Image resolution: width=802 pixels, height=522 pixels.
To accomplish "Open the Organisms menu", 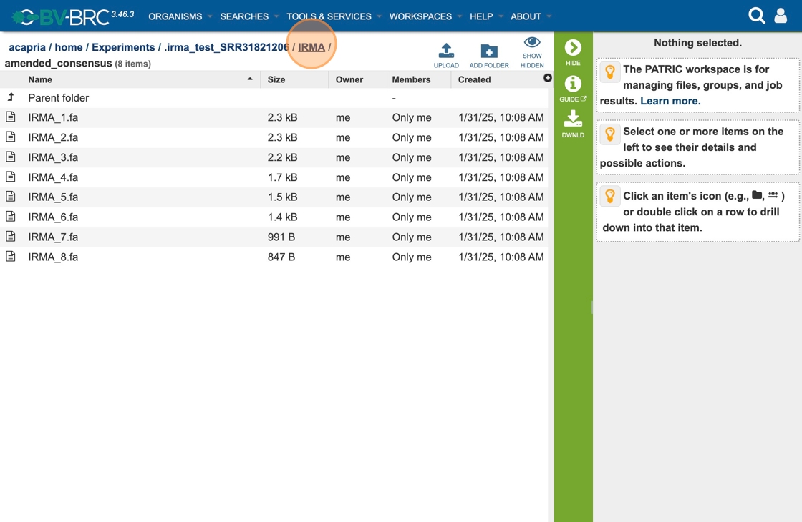I will (175, 16).
